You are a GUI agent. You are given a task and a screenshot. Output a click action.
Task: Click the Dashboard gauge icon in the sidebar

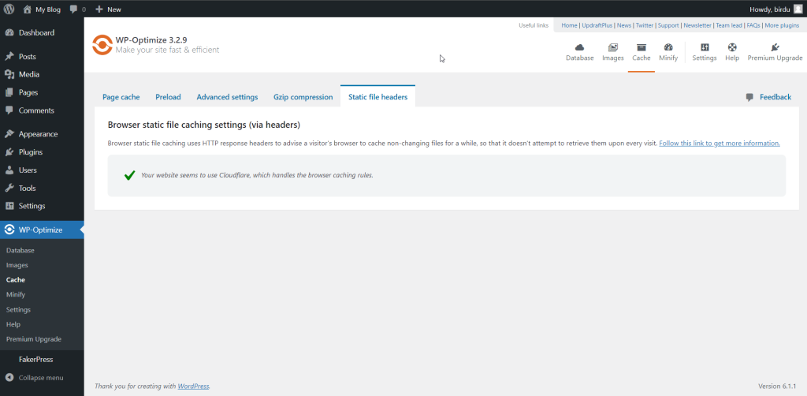9,33
